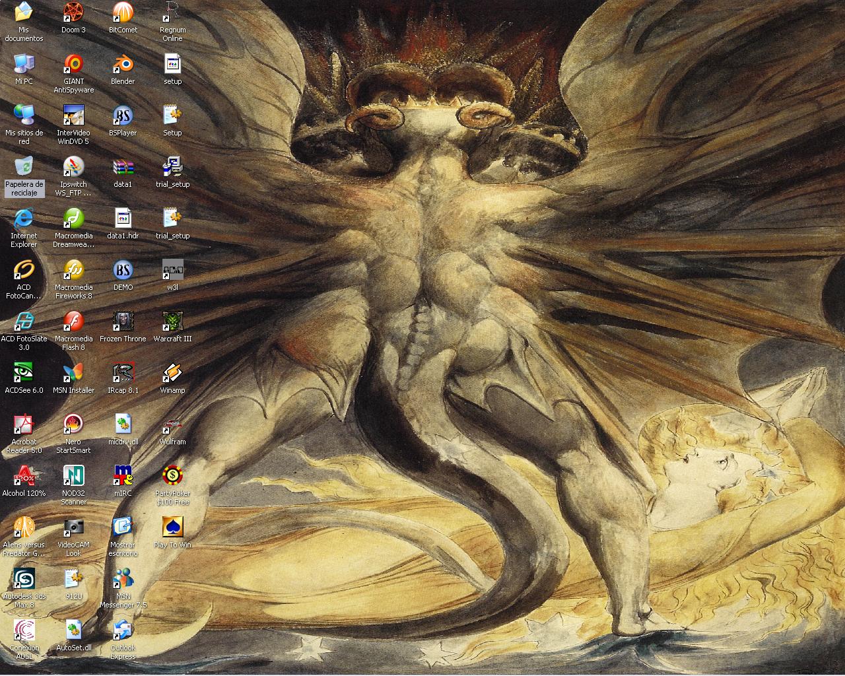The width and height of the screenshot is (845, 676).
Task: Open the Warcraft III game icon
Action: (172, 321)
